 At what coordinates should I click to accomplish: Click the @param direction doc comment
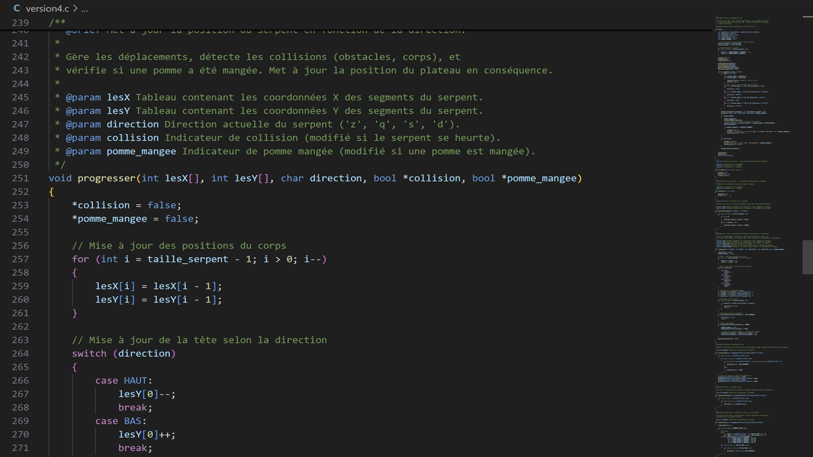(132, 124)
